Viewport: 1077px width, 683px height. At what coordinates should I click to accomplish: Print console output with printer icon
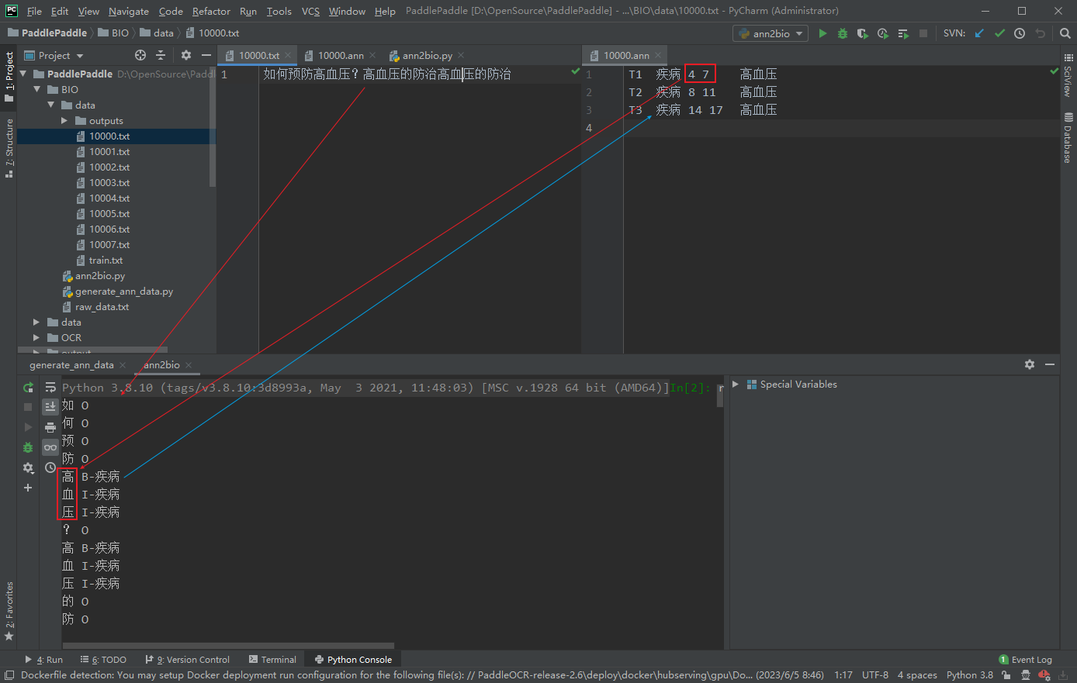click(50, 427)
